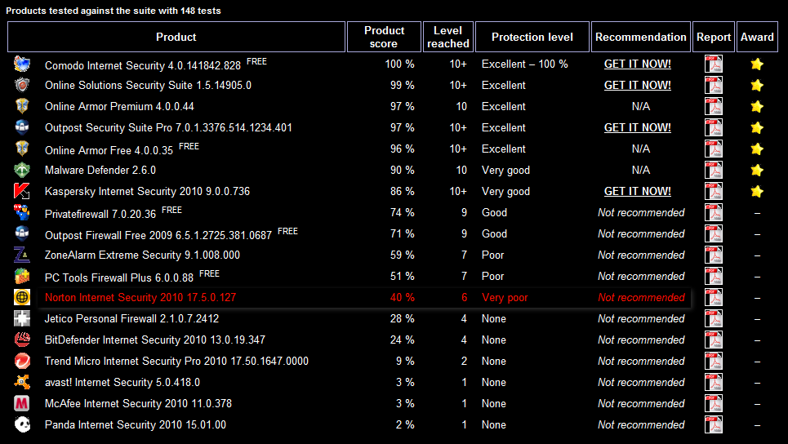The height and width of the screenshot is (444, 788).
Task: Click GET IT NOW! for Online Solutions Security Suite
Action: click(637, 86)
